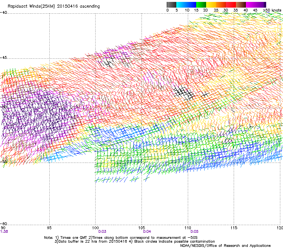The image size is (283, 248).
Task: Click the '25' legend scale label
Action: [x=216, y=10]
